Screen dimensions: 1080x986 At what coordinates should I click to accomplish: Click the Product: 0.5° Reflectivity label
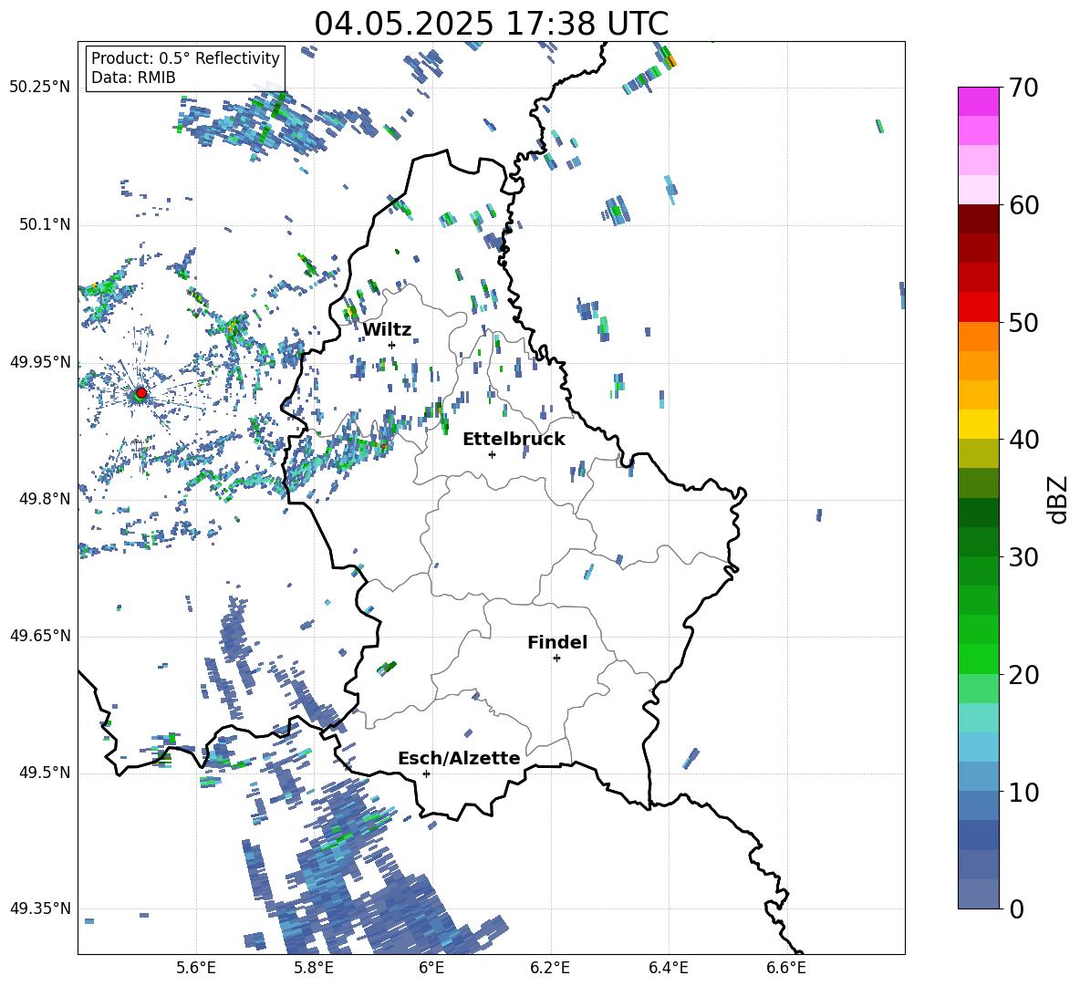185,58
